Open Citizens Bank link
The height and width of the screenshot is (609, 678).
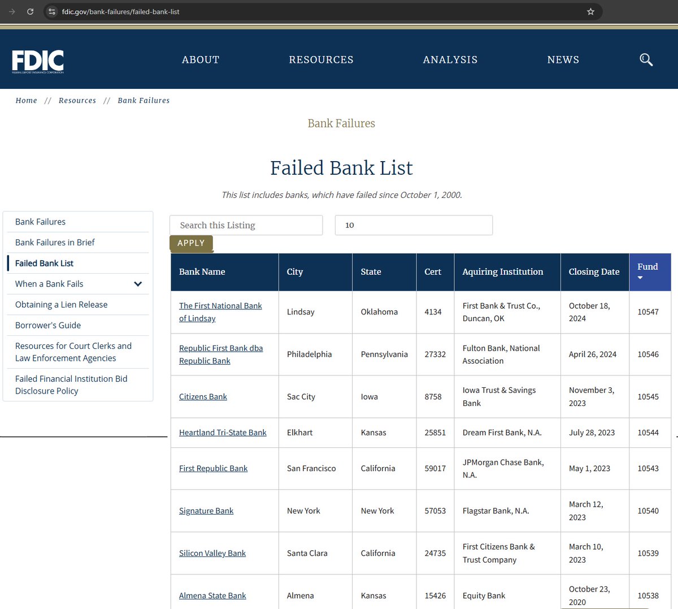click(203, 396)
